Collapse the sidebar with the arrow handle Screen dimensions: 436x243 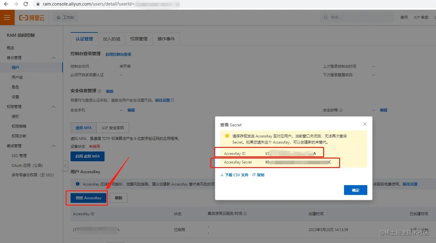(66, 166)
